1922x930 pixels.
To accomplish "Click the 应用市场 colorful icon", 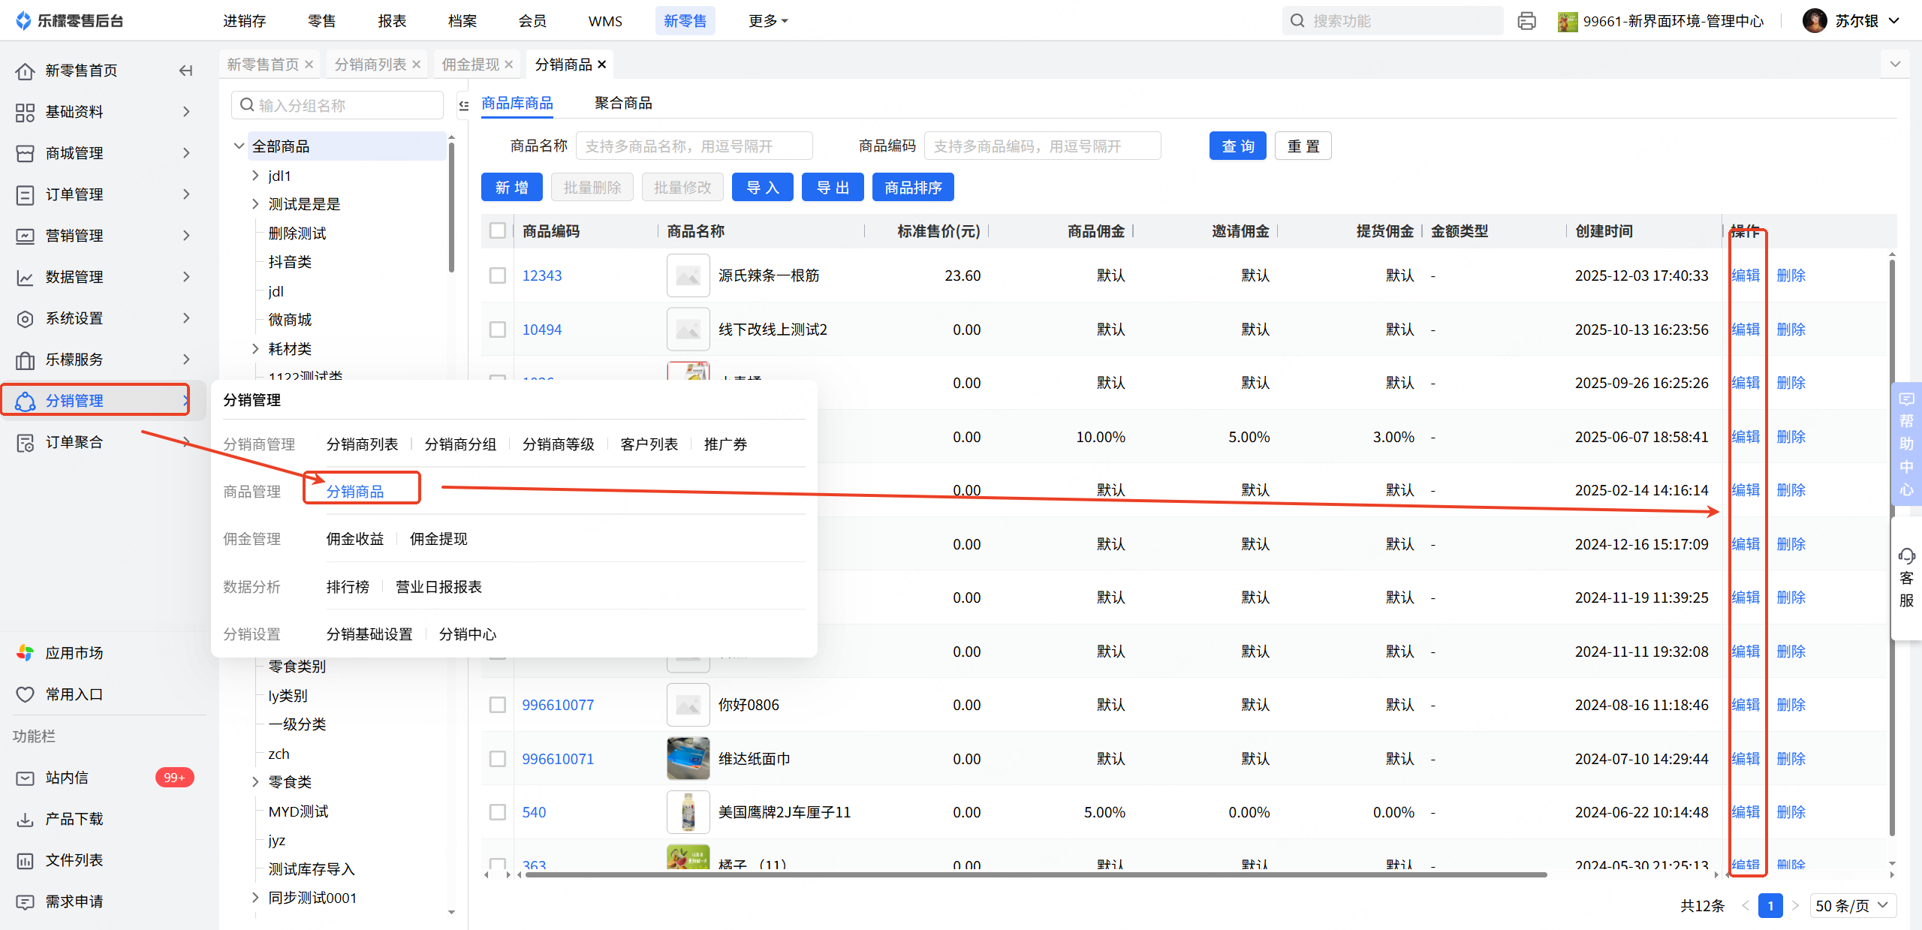I will tap(25, 653).
